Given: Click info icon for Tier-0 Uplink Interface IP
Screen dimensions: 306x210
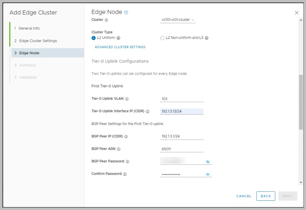Looking at the screenshot, I should point(148,111).
